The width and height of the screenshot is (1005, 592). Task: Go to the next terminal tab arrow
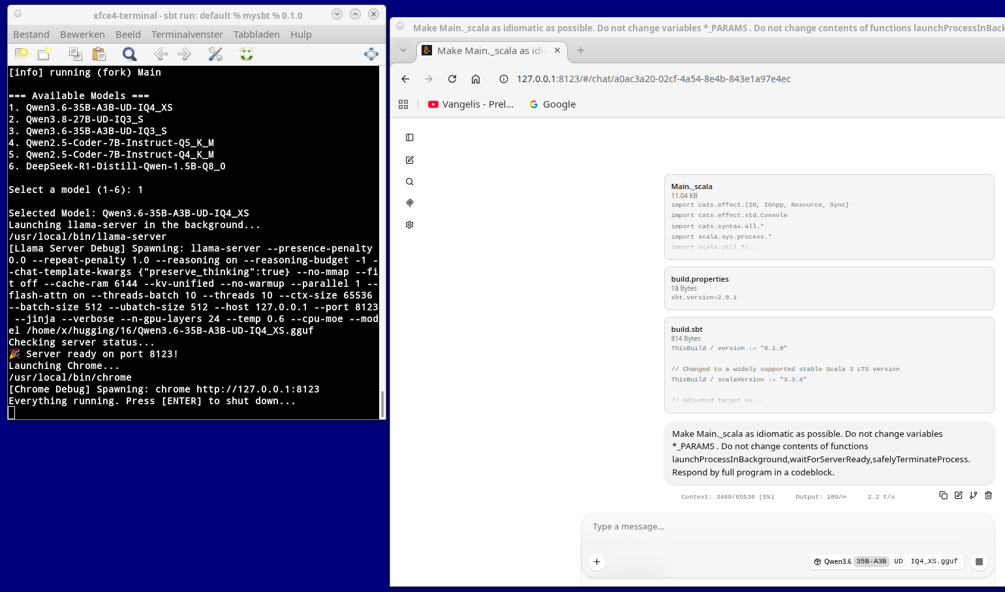(x=184, y=54)
